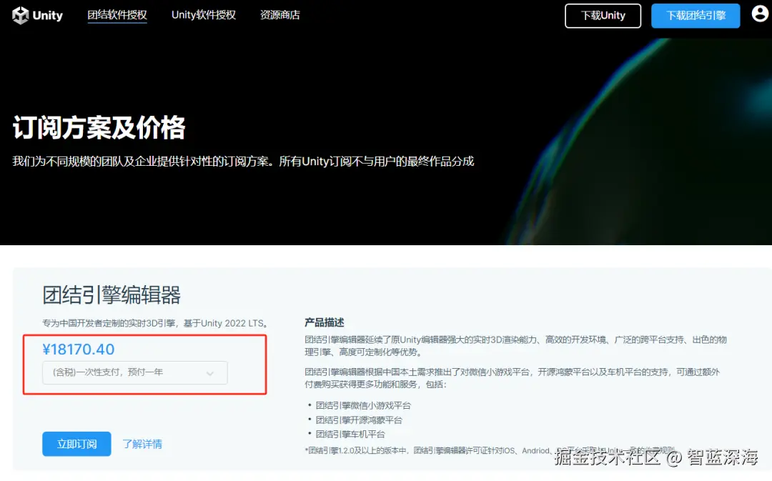The height and width of the screenshot is (481, 772).
Task: Open the 了解详情 details link
Action: click(142, 444)
